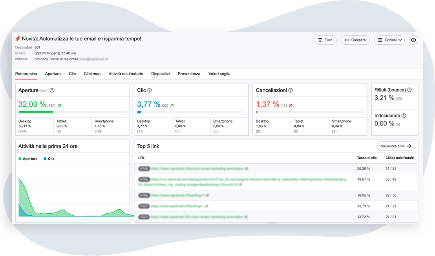Click the help question mark icon top right
This screenshot has height=256, width=435.
click(x=413, y=40)
